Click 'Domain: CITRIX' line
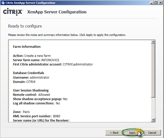This screenshot has width=164, height=138. click(x=24, y=82)
